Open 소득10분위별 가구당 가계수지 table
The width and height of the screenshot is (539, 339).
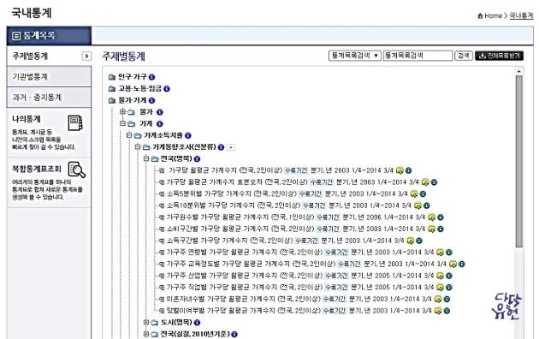click(x=234, y=205)
